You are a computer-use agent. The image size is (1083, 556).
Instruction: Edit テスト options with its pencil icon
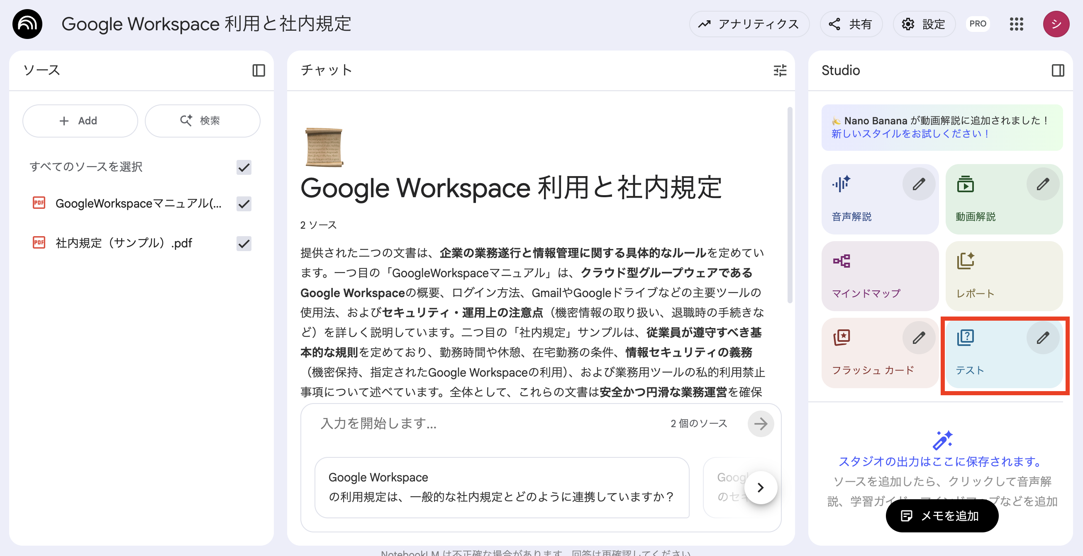click(1043, 337)
